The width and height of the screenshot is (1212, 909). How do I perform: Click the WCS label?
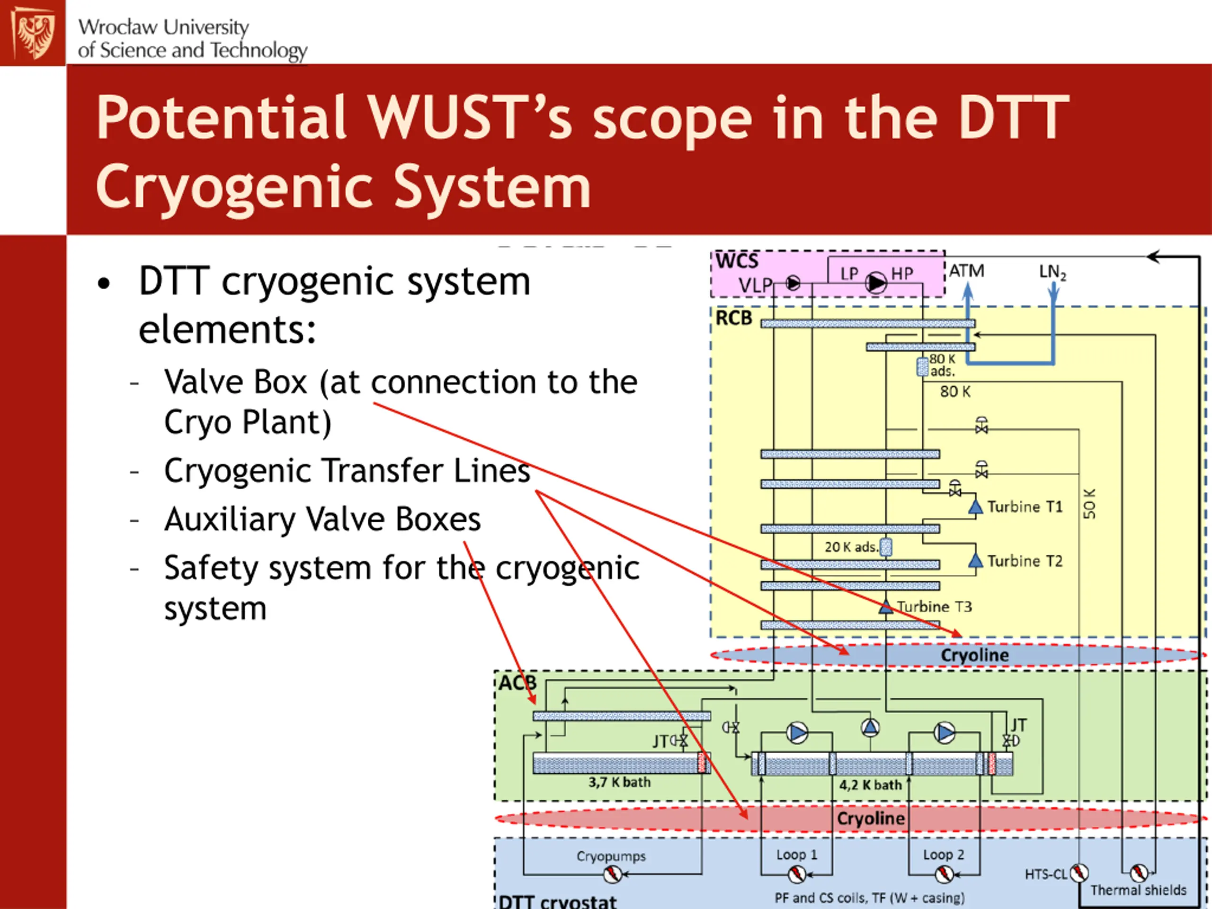coord(738,261)
